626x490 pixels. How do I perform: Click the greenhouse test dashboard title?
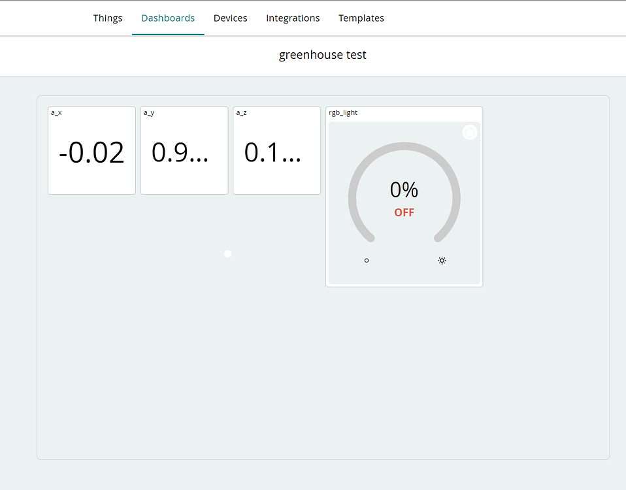coord(322,54)
